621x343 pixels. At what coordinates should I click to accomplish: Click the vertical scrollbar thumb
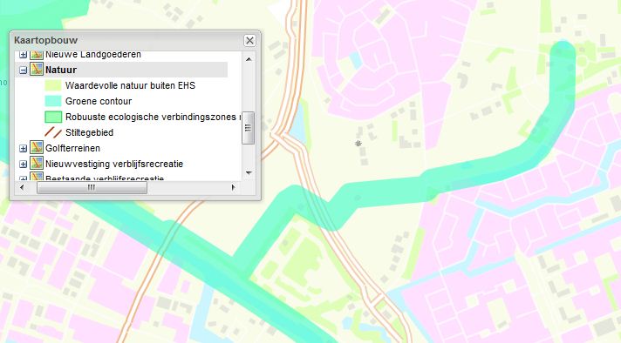pos(249,128)
